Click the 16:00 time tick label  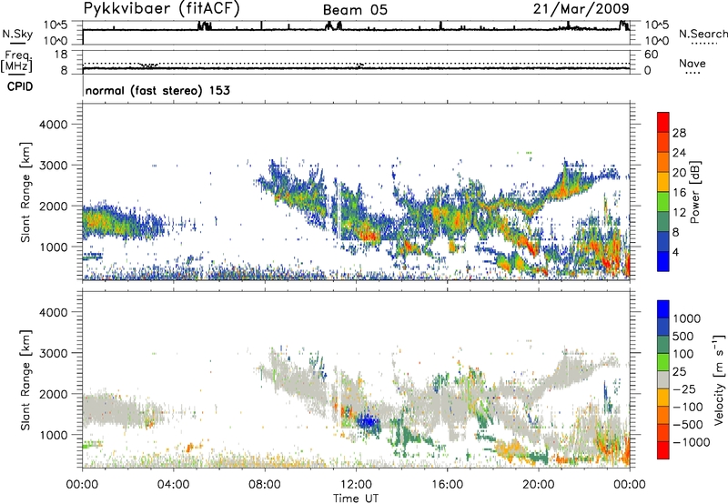click(x=447, y=485)
